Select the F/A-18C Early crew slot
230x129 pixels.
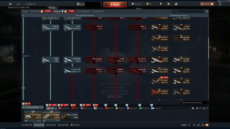click(x=33, y=116)
